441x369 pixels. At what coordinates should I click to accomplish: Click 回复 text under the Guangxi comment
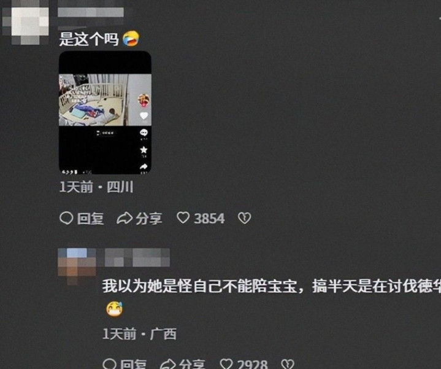[x=133, y=364]
